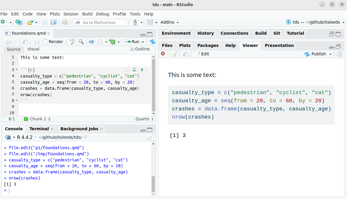Click the find and replace magnifier icon
The image size is (347, 199).
point(81,42)
